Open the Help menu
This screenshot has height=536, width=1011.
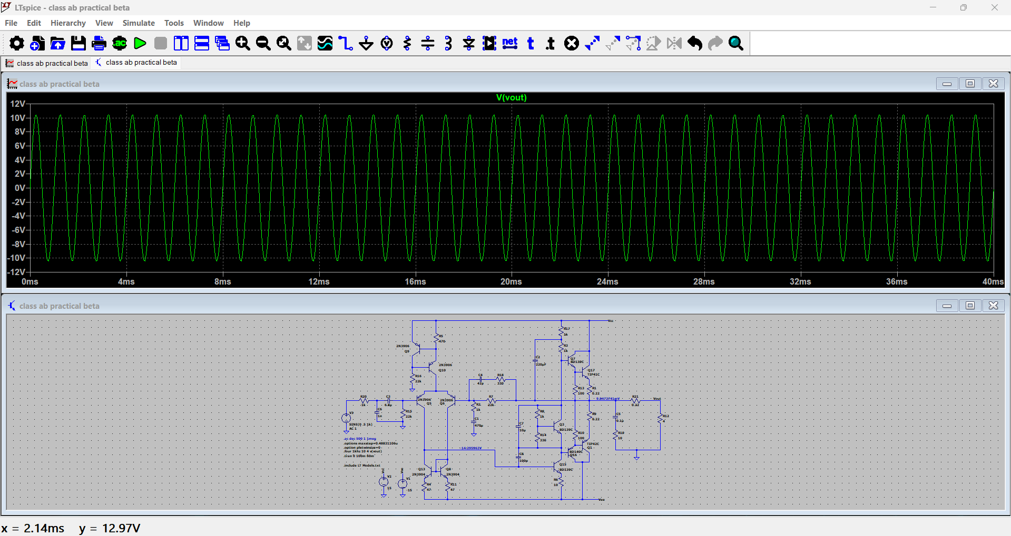(242, 23)
